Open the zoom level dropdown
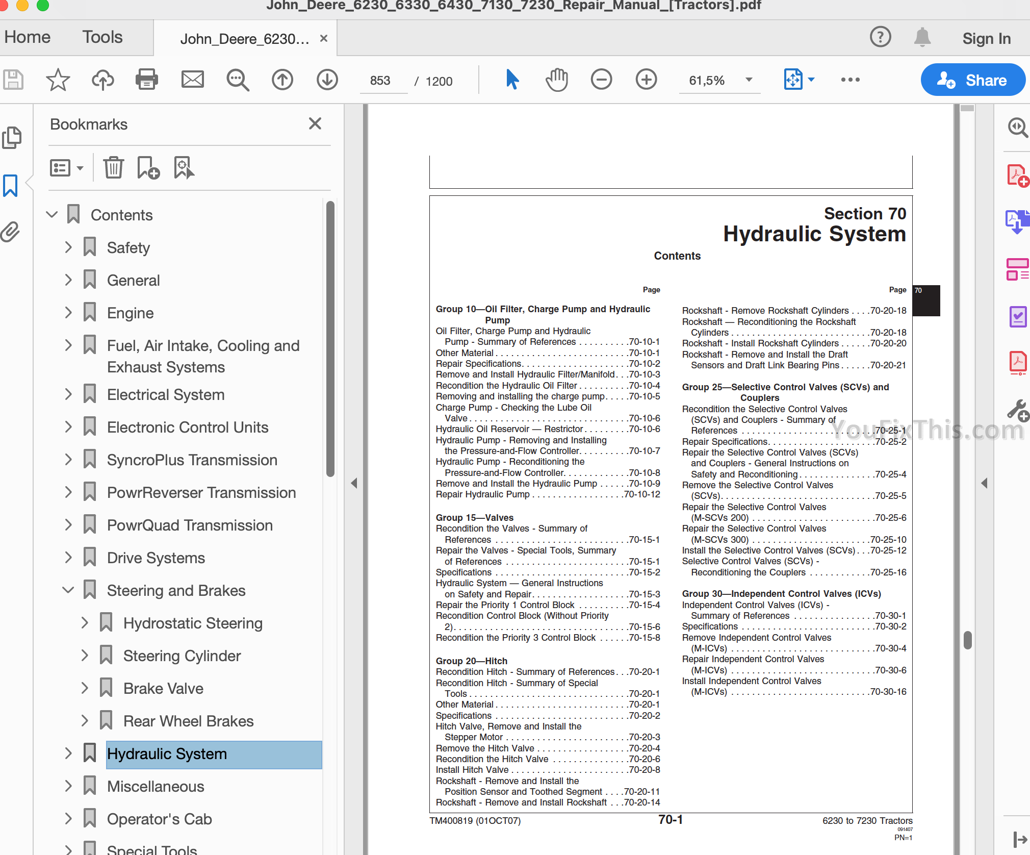Viewport: 1030px width, 855px height. (749, 80)
